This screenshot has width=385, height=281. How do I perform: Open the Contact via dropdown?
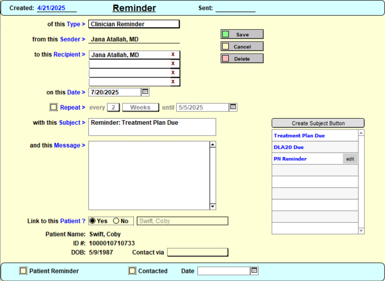coord(198,252)
